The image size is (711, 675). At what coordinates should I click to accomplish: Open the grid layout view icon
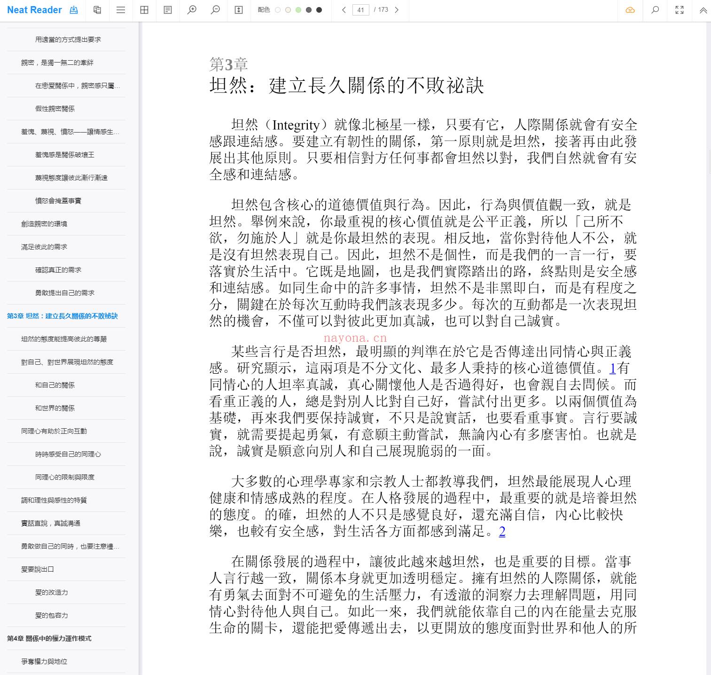(144, 10)
